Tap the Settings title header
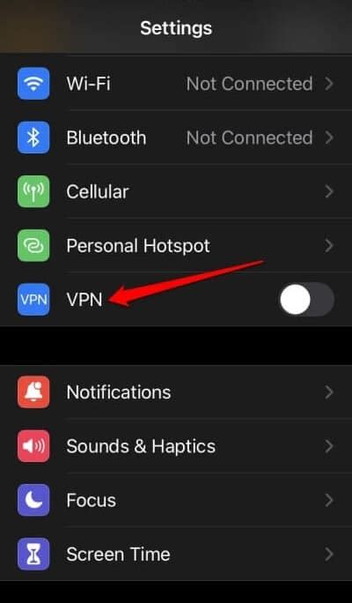This screenshot has width=352, height=603. pos(176,28)
